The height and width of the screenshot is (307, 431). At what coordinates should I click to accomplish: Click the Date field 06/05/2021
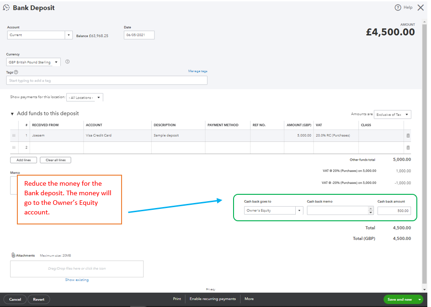[139, 35]
